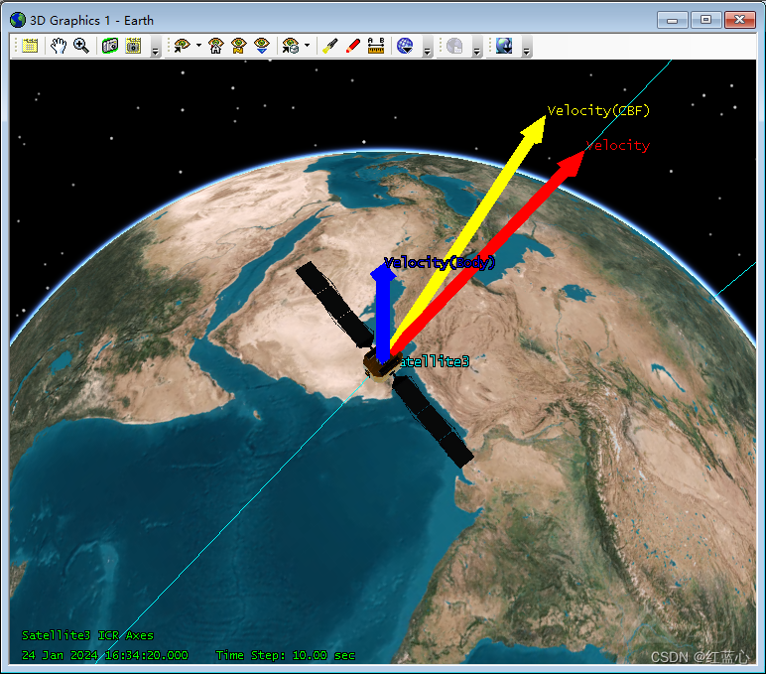Screen dimensions: 766x674
Task: Open the View From/To dropdown arrow
Action: point(198,46)
